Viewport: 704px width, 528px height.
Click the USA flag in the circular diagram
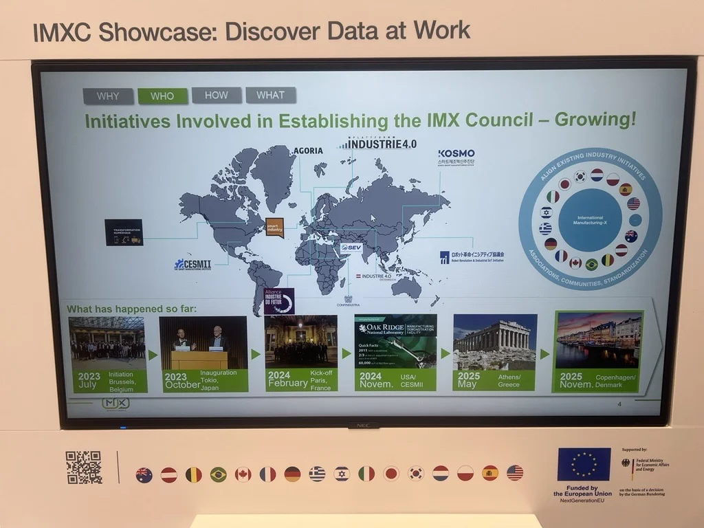(633, 203)
